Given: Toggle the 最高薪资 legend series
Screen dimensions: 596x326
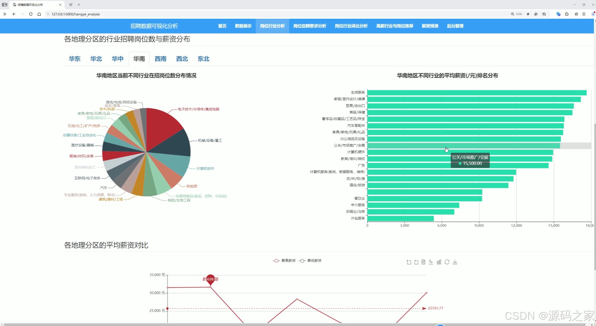Looking at the screenshot, I should 284,260.
